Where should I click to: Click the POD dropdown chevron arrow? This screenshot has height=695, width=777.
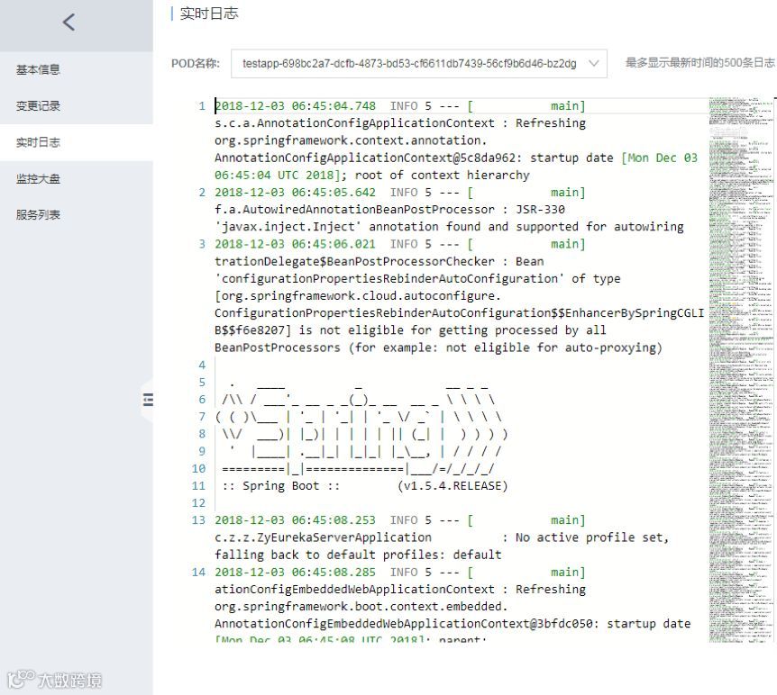(x=593, y=63)
